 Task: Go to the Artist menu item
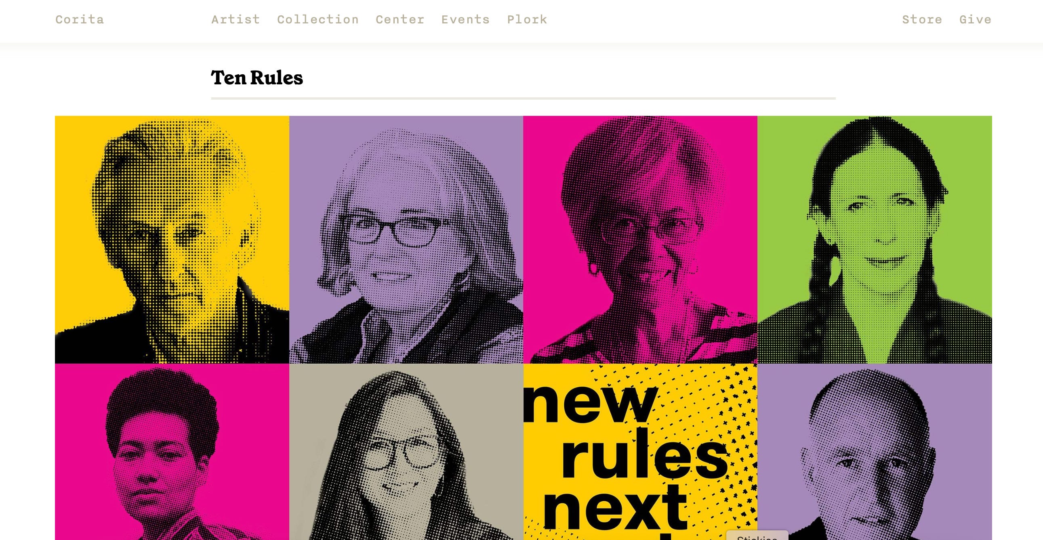tap(236, 19)
